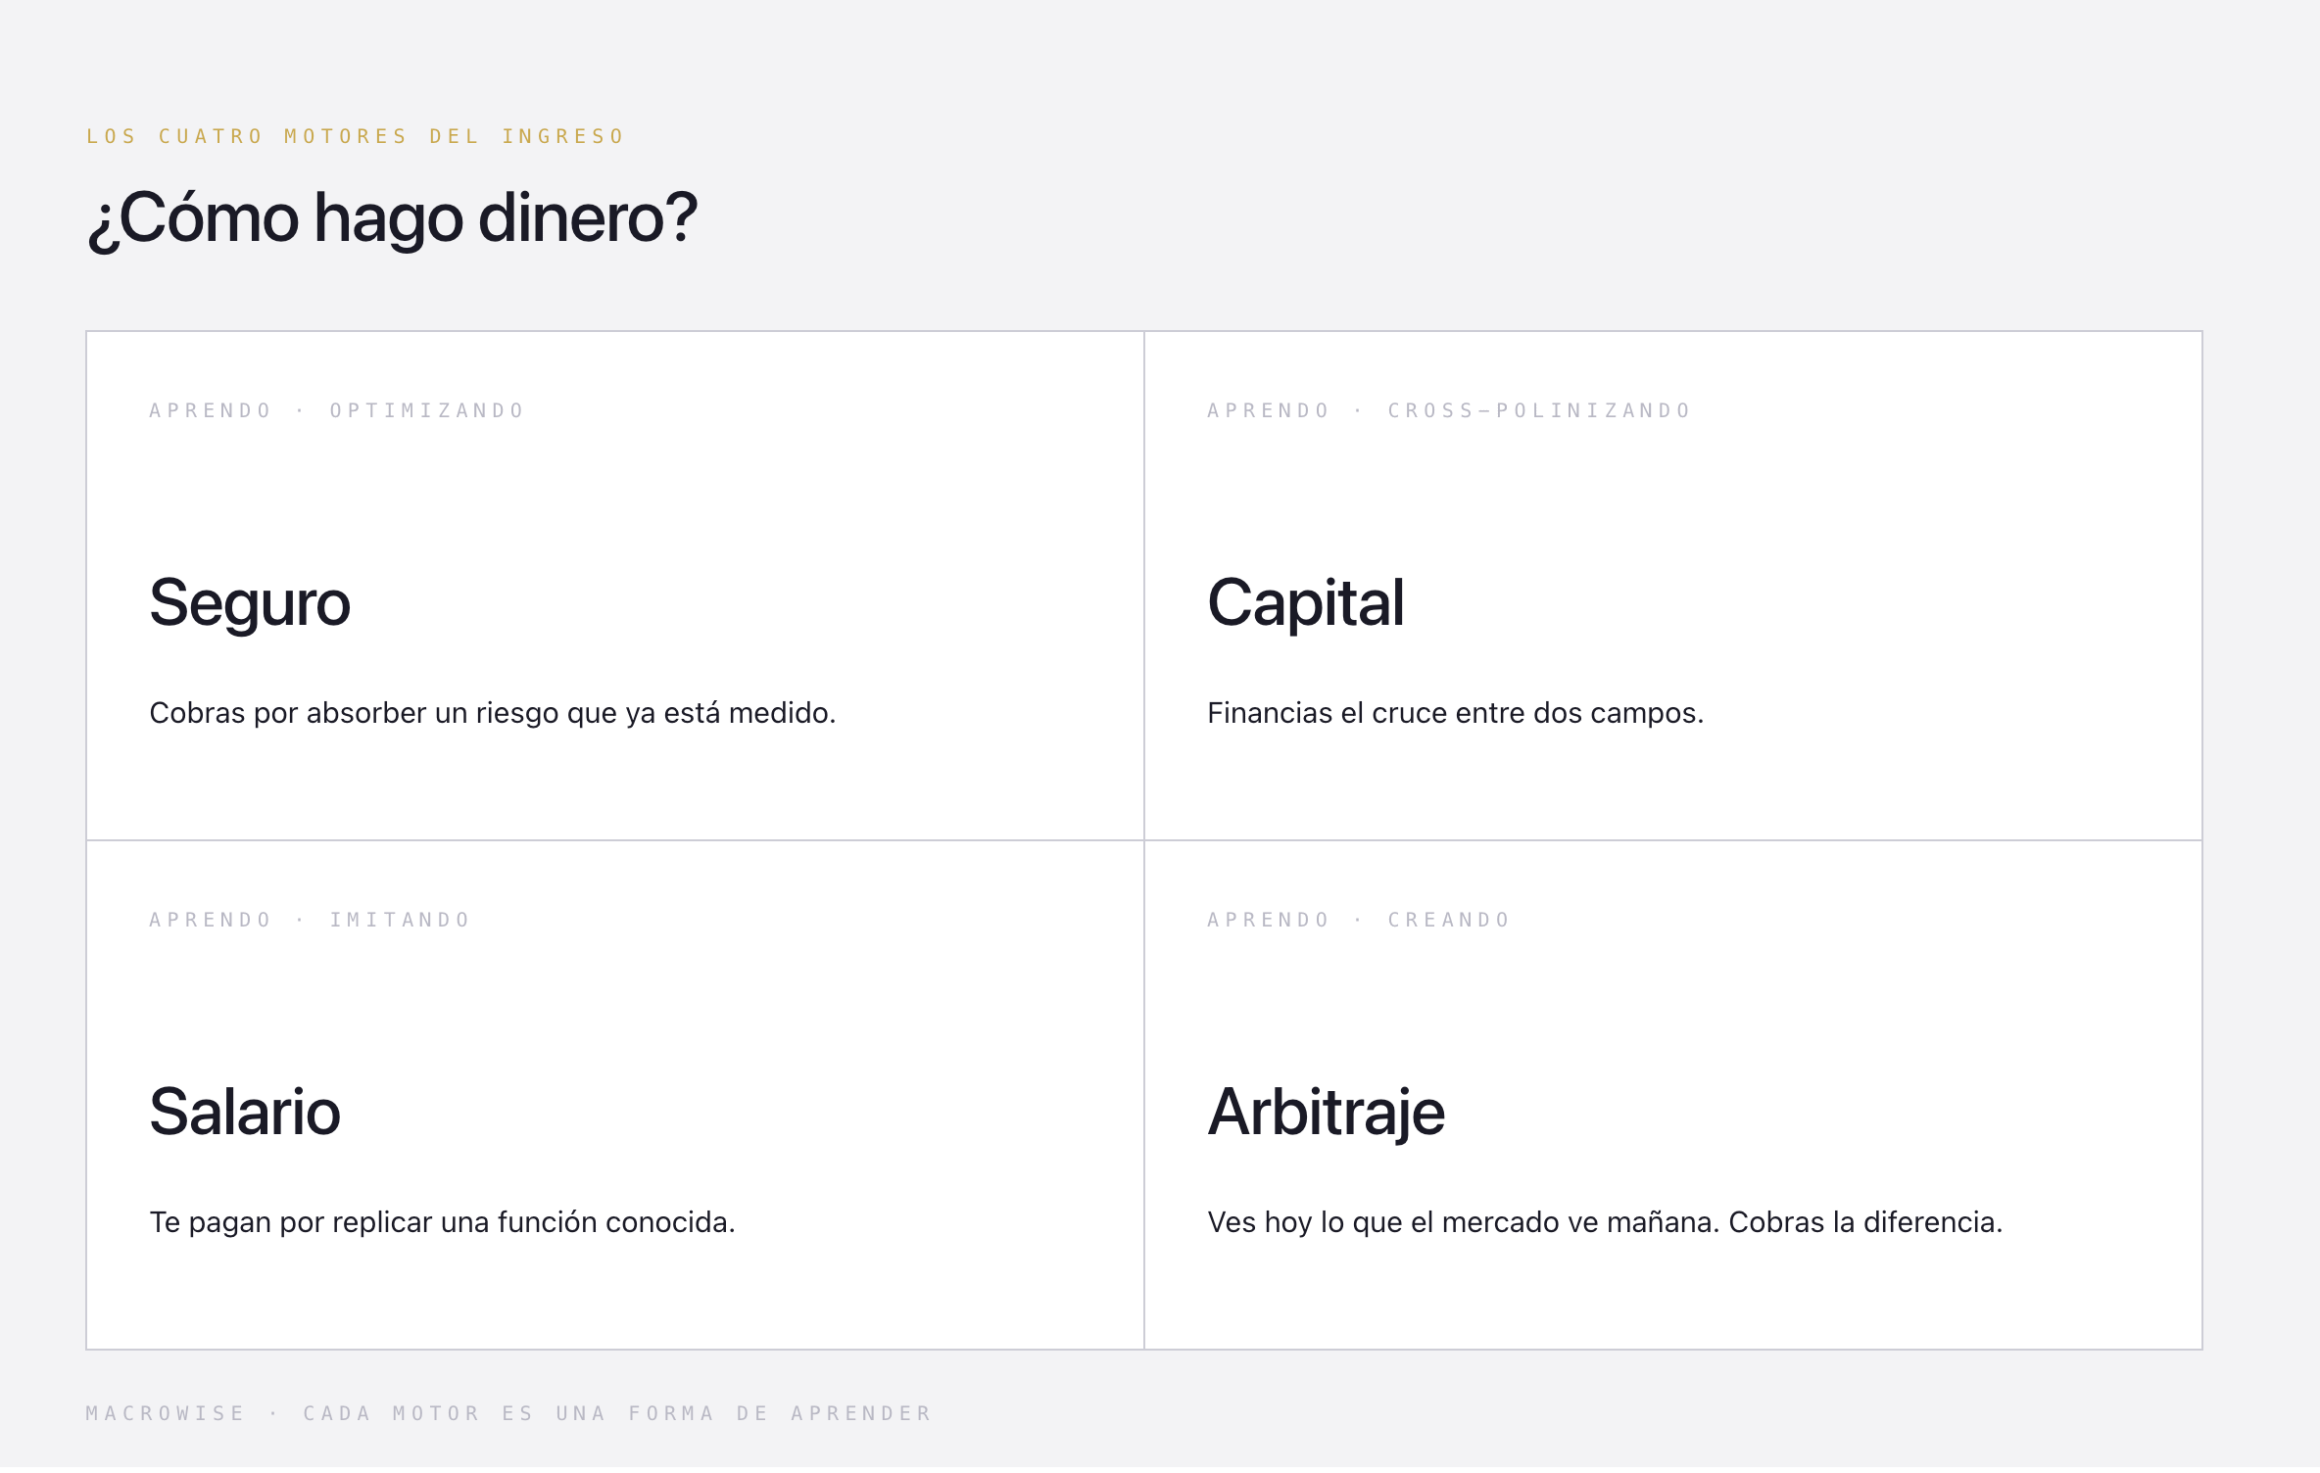Click the word IMITANDO in the Salario card
The image size is (2320, 1473).
click(x=400, y=920)
